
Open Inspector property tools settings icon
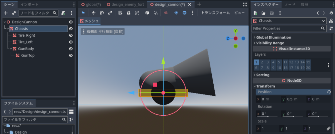click(331, 28)
